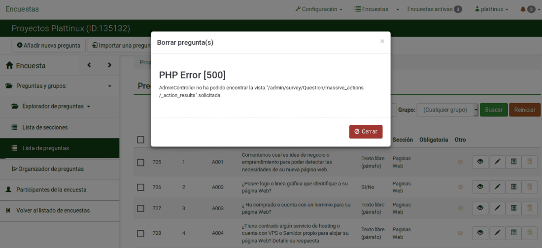
Task: Go to Organizador de preguntas
Action: coord(50,169)
